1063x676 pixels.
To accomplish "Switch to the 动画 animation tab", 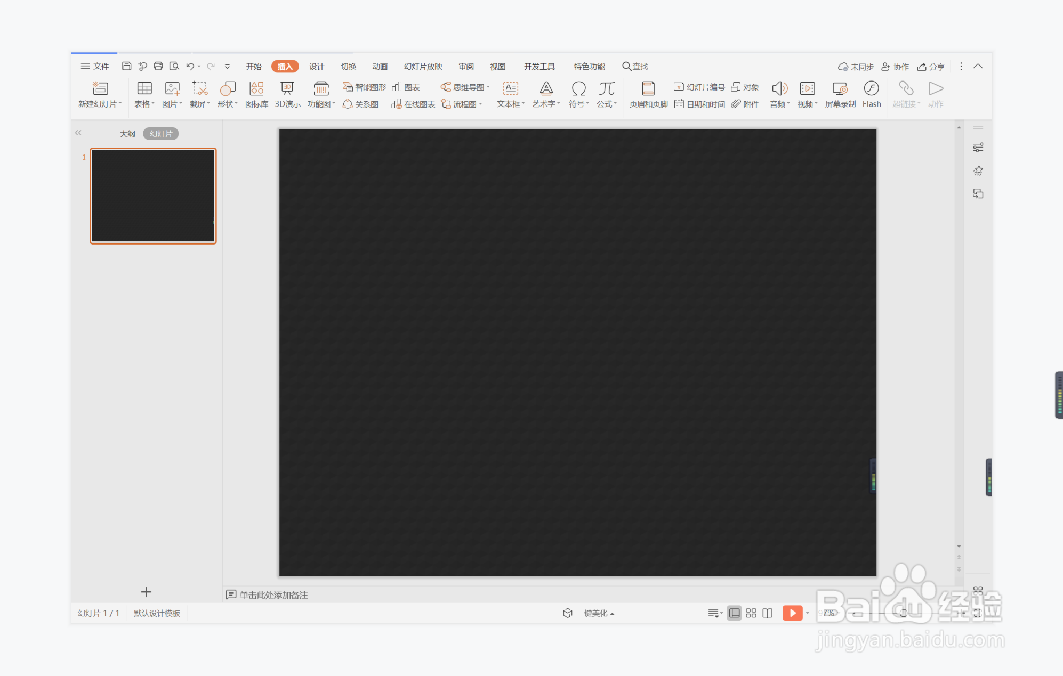I will (380, 66).
